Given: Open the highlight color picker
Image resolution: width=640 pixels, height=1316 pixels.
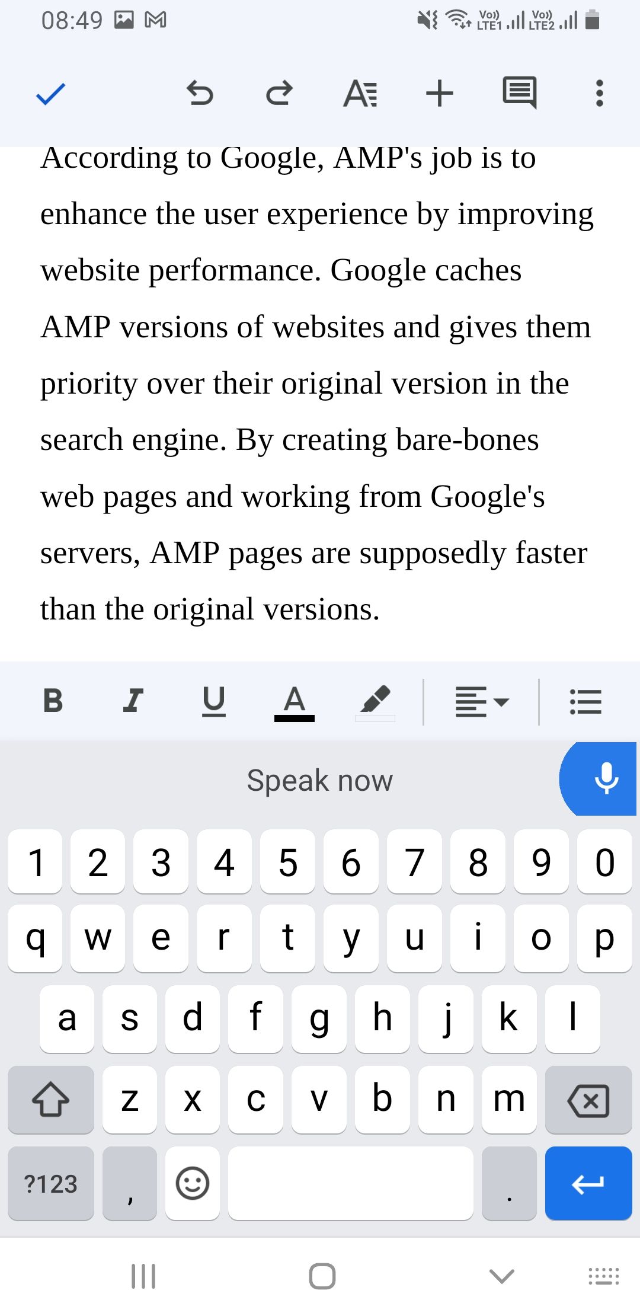Looking at the screenshot, I should [375, 703].
